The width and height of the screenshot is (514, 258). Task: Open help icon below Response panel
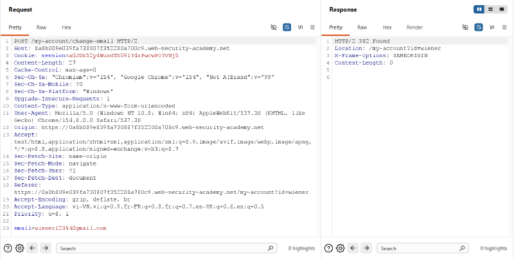[x=328, y=248]
